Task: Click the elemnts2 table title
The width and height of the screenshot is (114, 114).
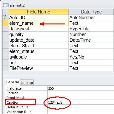Action: point(17,5)
